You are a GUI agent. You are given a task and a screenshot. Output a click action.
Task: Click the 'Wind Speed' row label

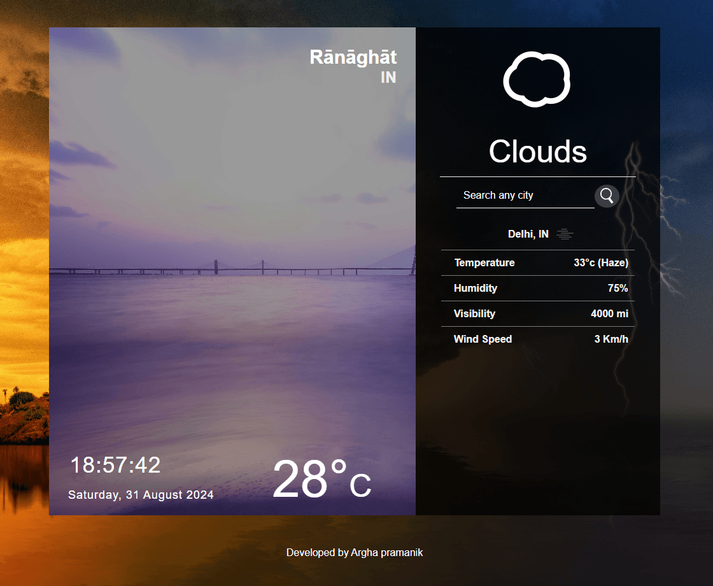[483, 339]
